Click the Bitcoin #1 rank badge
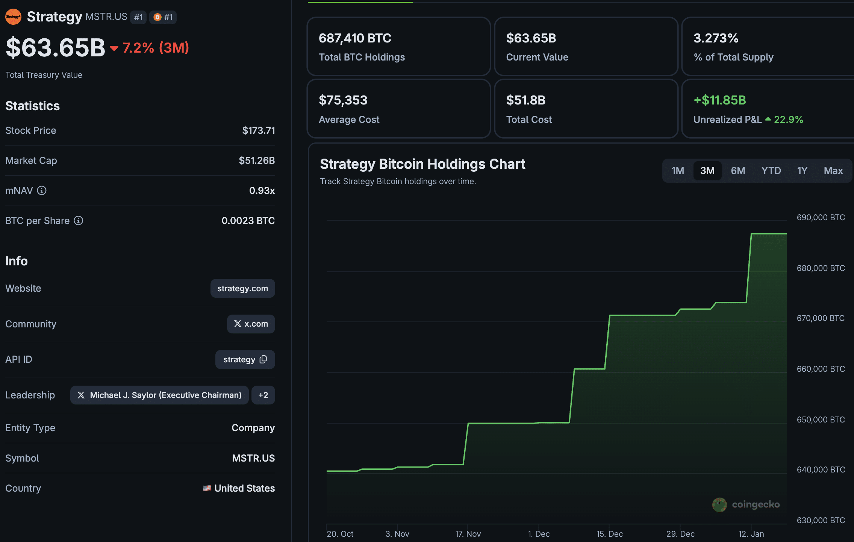 tap(163, 17)
